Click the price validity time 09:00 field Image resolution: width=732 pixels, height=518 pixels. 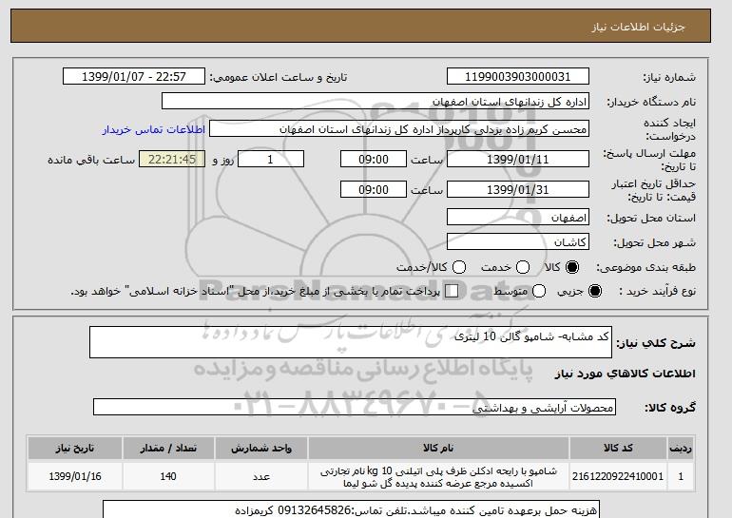click(374, 189)
